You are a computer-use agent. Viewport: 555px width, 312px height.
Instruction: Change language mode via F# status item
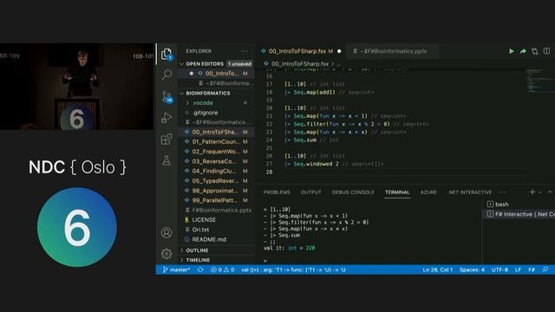point(532,270)
